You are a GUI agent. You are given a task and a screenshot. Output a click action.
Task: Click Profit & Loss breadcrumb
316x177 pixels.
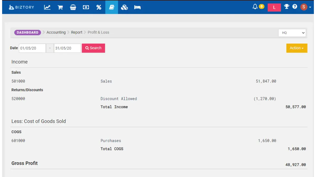pos(98,32)
